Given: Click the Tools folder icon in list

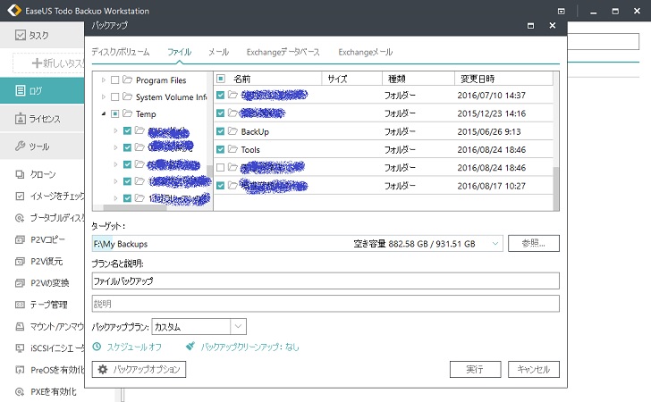Looking at the screenshot, I should 232,149.
